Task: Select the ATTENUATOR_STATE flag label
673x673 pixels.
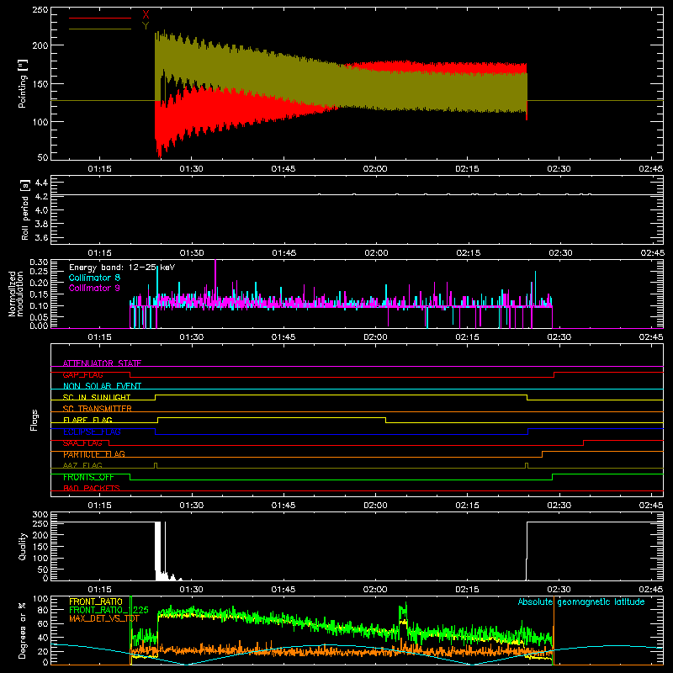Action: (x=102, y=363)
